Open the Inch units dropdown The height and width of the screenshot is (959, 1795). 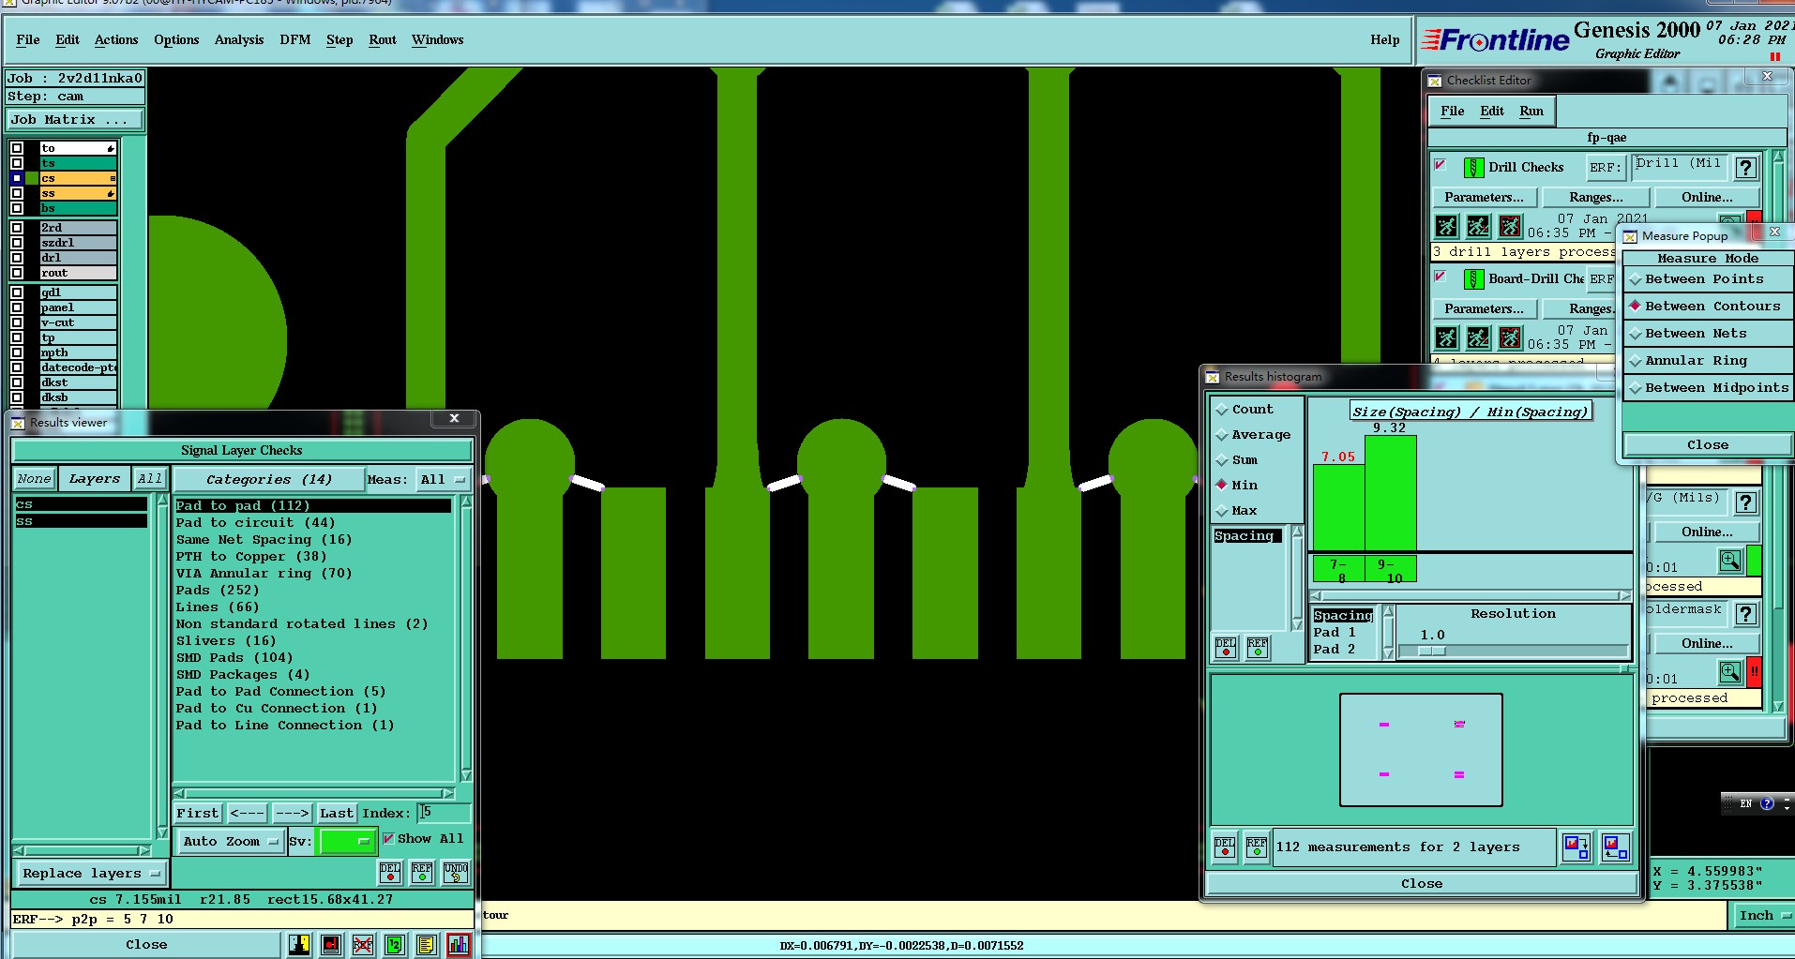click(1764, 917)
